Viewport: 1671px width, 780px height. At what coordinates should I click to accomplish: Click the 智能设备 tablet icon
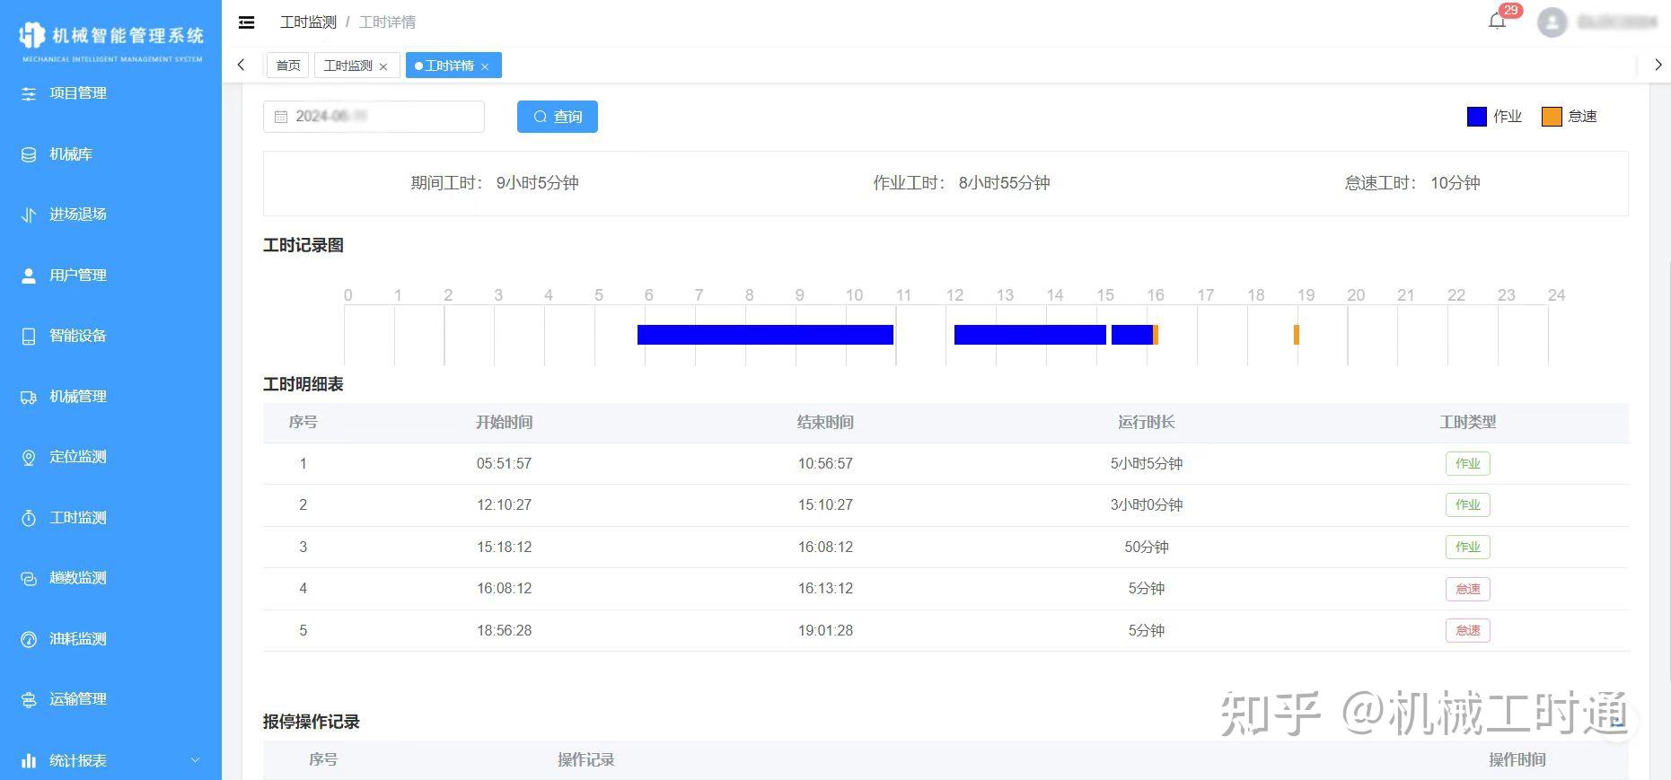tap(29, 337)
